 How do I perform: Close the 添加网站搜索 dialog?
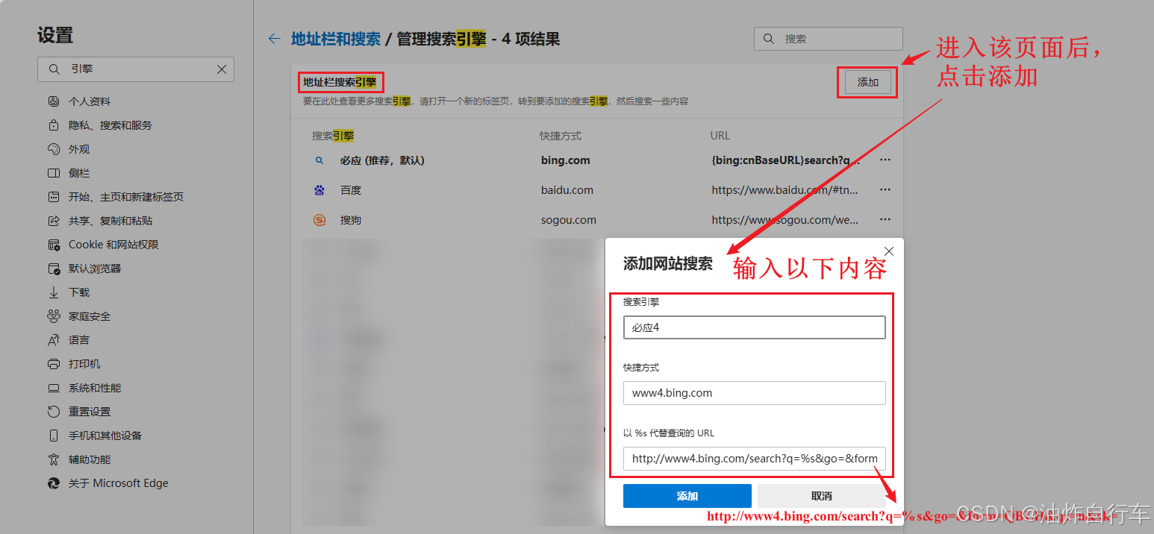[888, 251]
